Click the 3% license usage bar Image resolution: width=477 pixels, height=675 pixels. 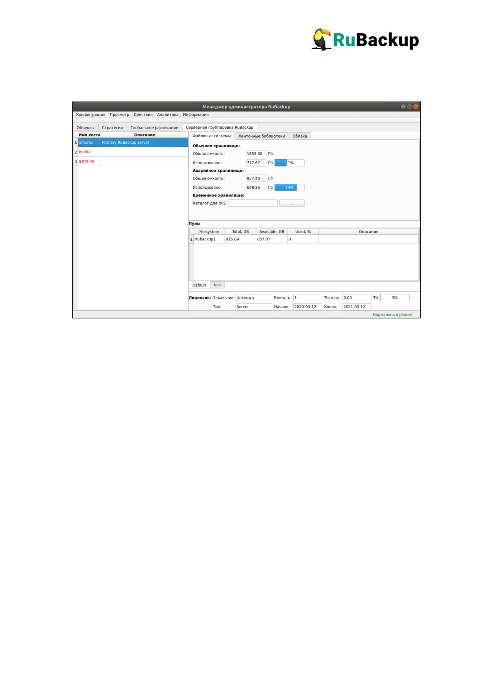click(x=395, y=297)
